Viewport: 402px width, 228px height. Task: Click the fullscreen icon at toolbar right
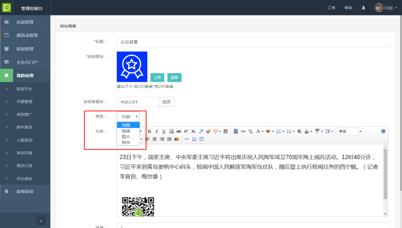383,131
